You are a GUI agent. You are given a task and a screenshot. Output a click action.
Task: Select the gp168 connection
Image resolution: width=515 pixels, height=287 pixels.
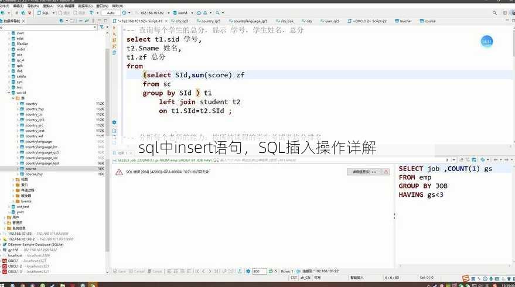coord(13,250)
